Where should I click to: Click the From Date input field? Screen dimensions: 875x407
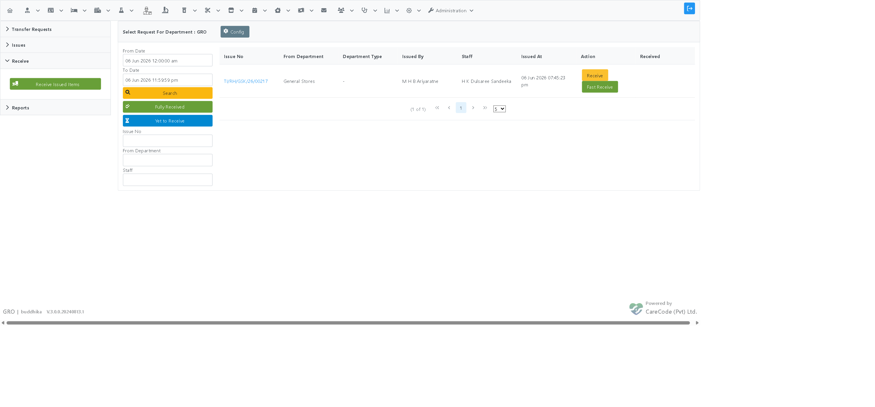pos(167,60)
